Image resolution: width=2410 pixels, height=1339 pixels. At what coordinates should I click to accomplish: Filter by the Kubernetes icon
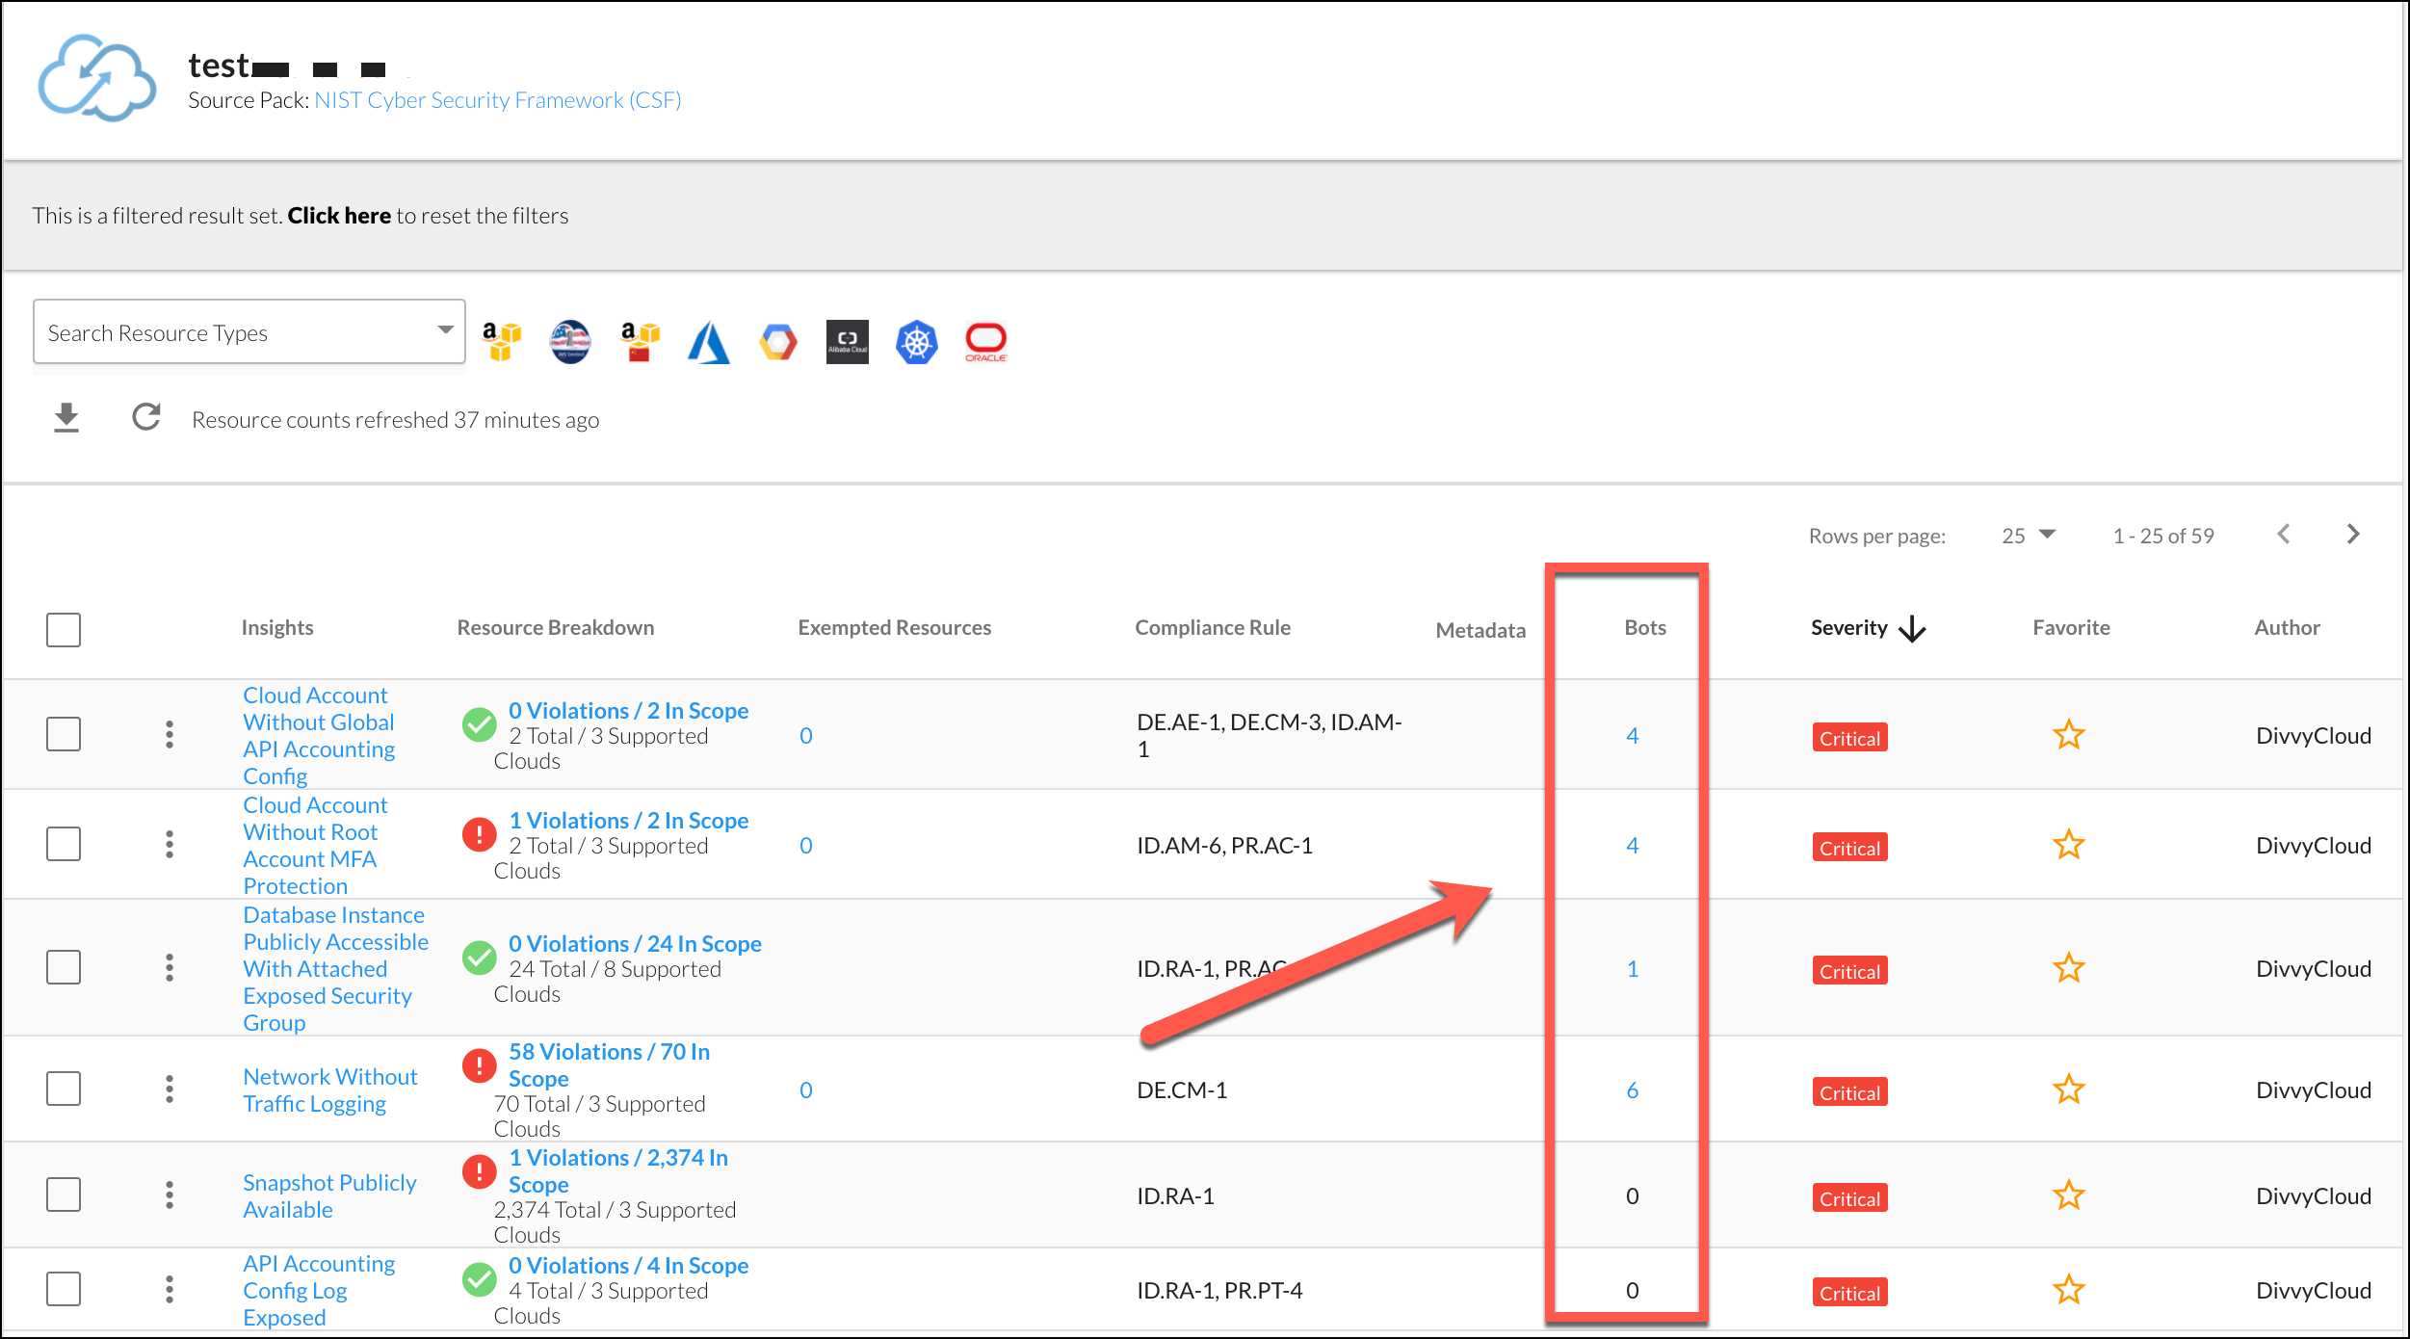click(x=917, y=342)
